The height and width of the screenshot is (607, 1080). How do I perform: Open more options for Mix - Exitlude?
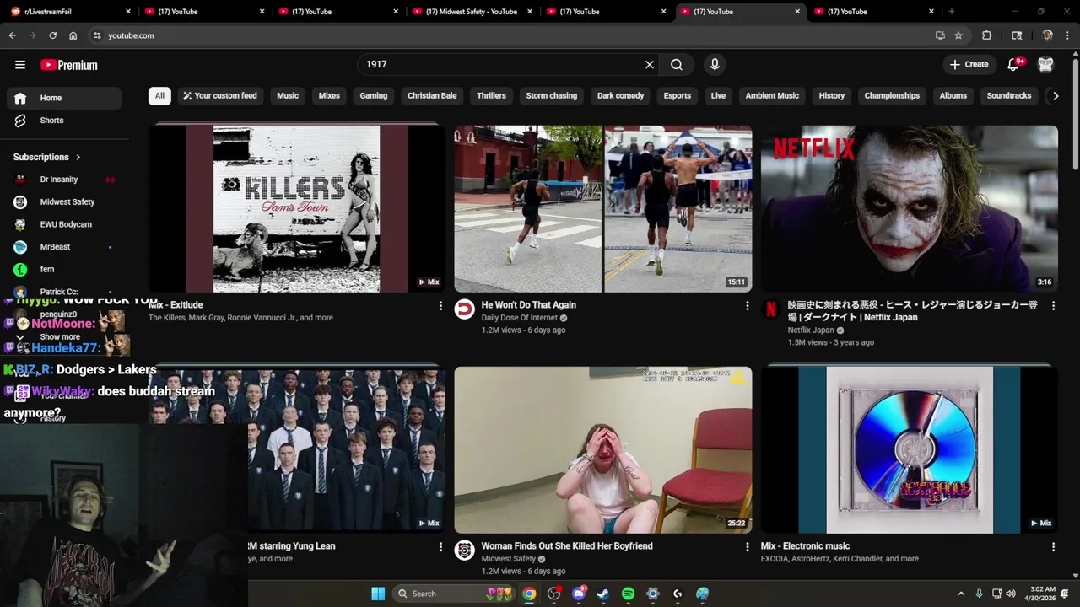[440, 305]
